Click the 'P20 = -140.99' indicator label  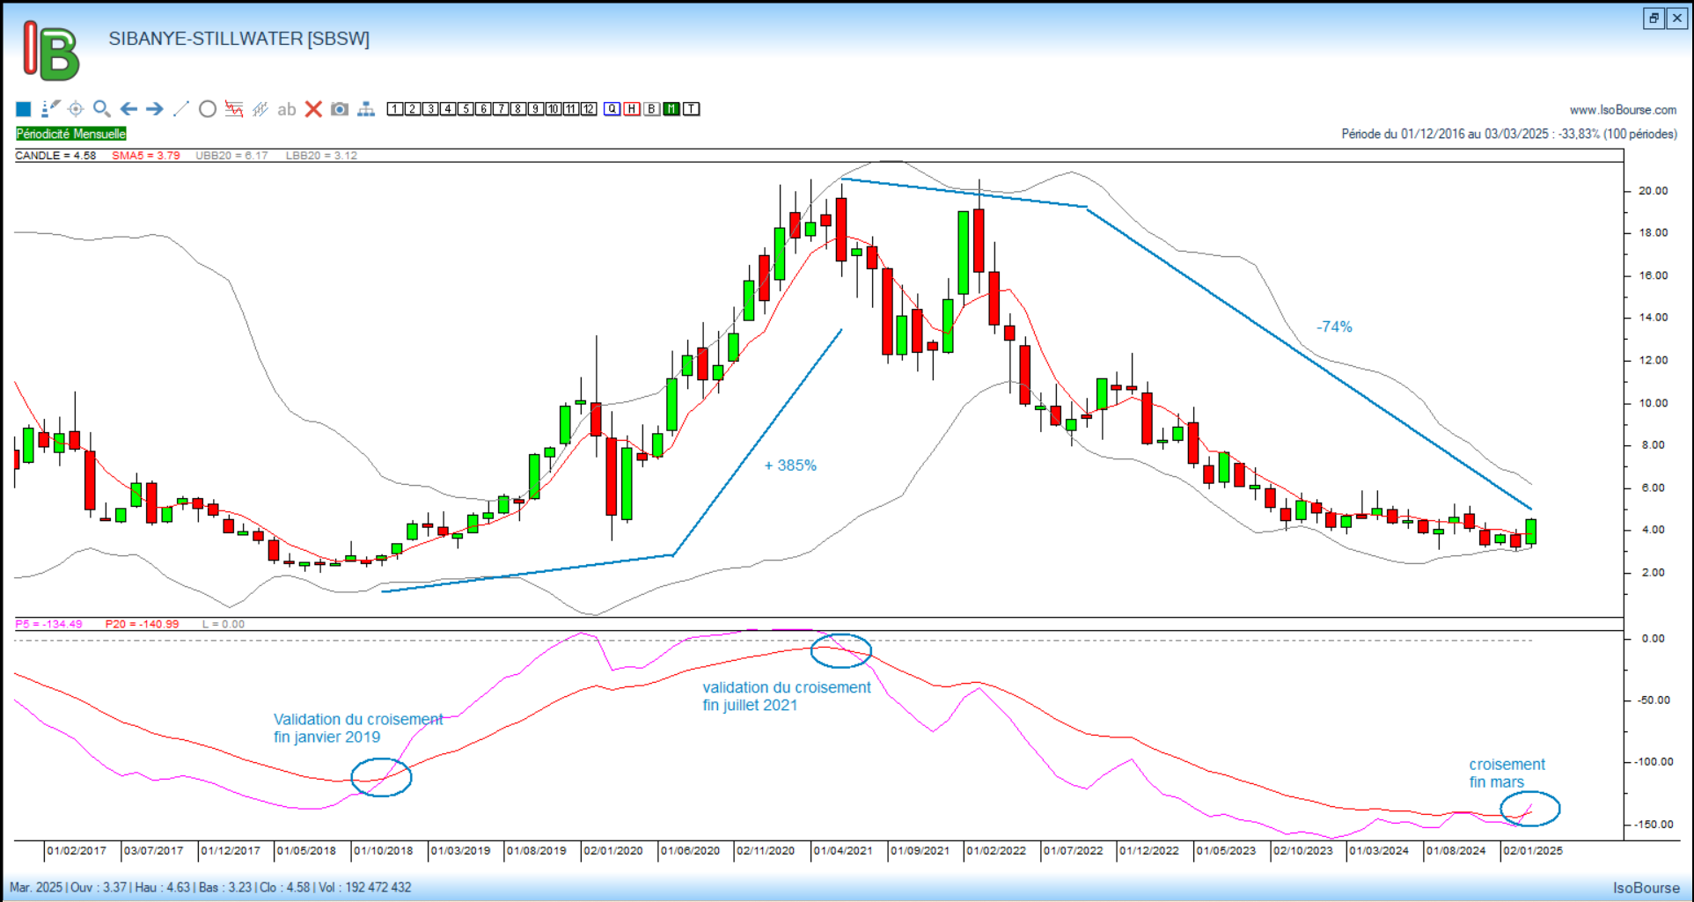[x=142, y=624]
